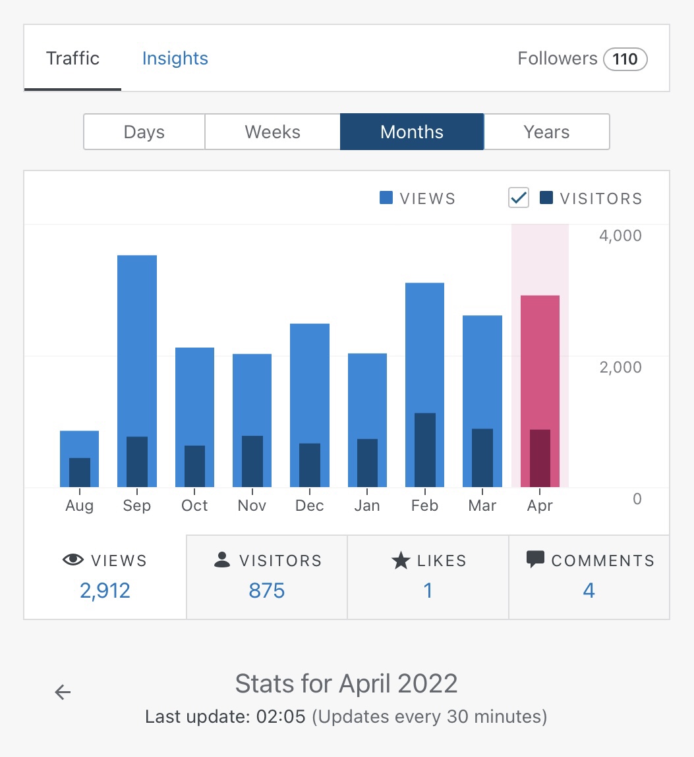Click the Visitors legend dark swatch
Image resolution: width=694 pixels, height=757 pixels.
pyautogui.click(x=546, y=197)
